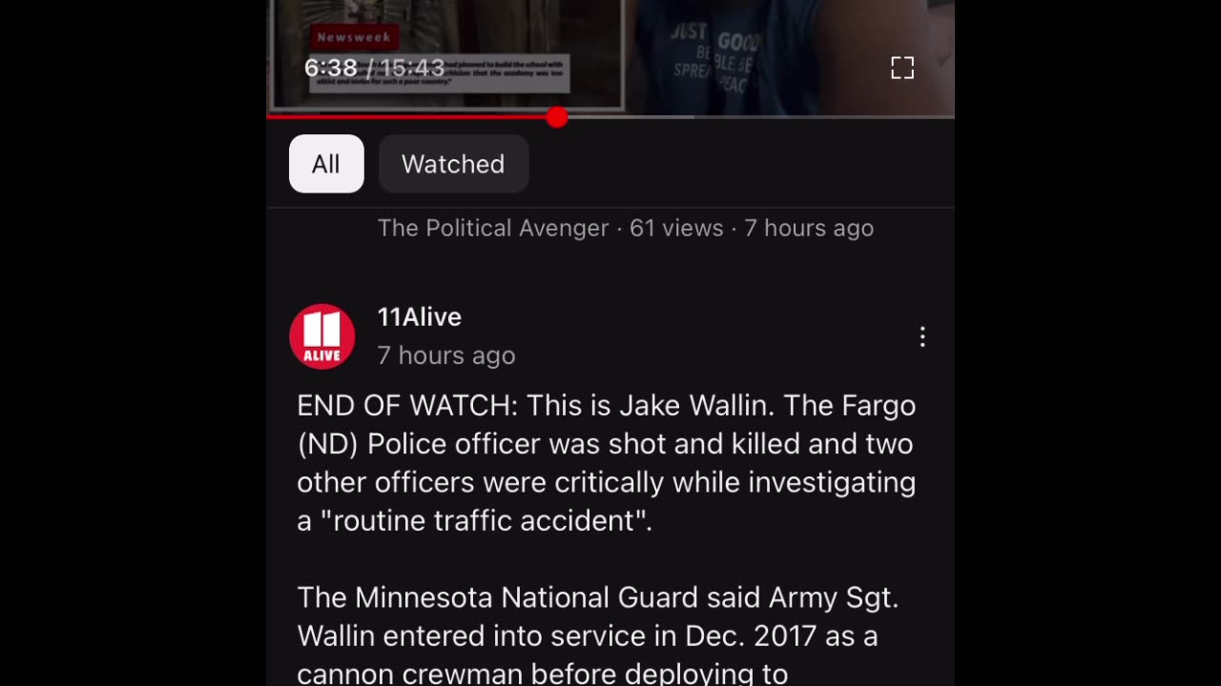The image size is (1221, 686).
Task: Click the '61 views' video metadata text
Action: pos(676,228)
